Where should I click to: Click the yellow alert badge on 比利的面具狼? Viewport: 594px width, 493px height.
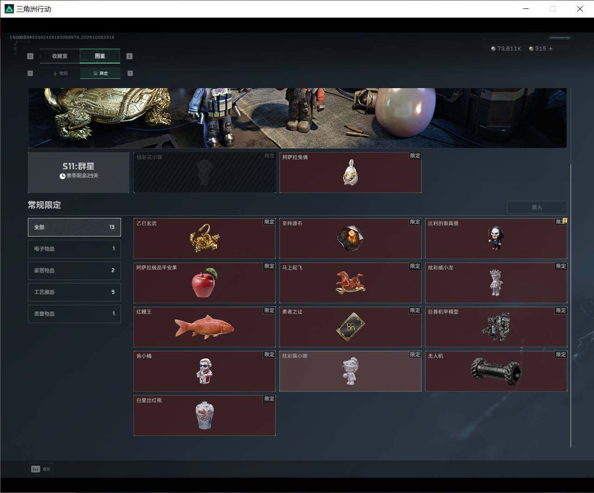(x=565, y=221)
